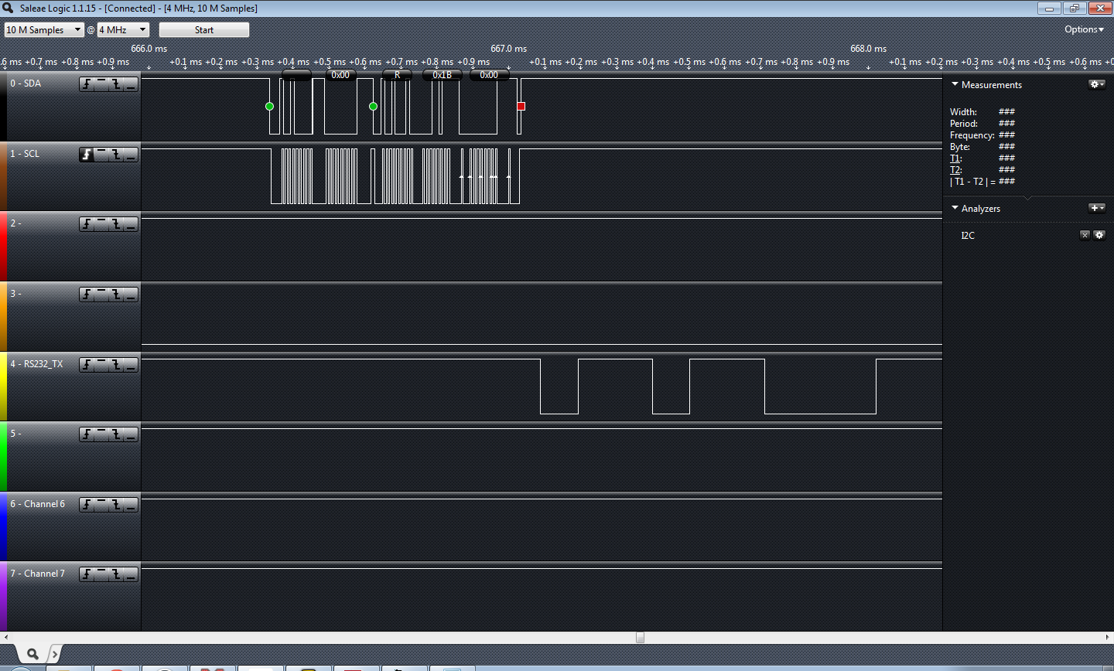This screenshot has width=1114, height=671.
Task: Set low level trigger on RS232_TX channel
Action: coord(131,365)
